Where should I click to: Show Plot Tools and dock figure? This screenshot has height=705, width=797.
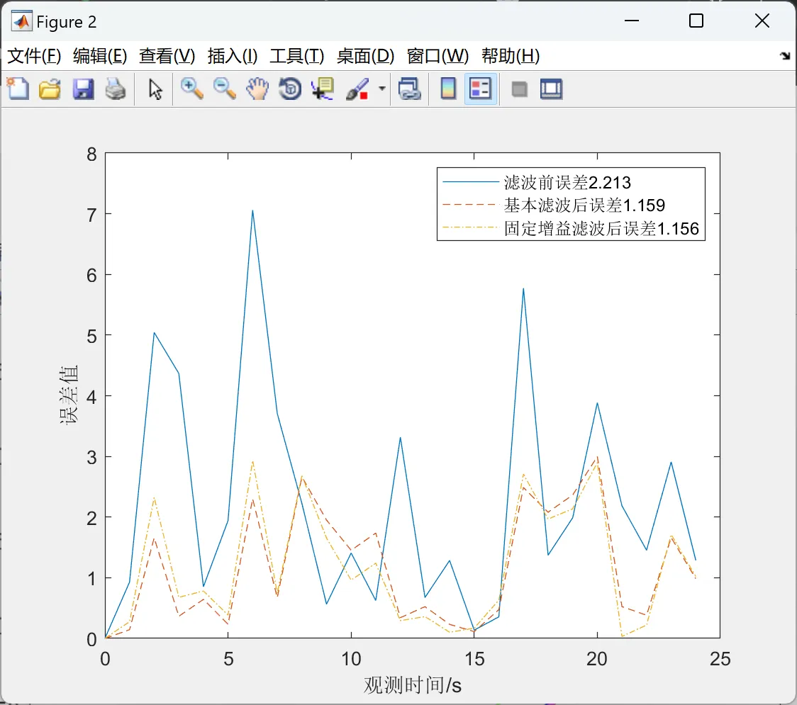(x=551, y=89)
